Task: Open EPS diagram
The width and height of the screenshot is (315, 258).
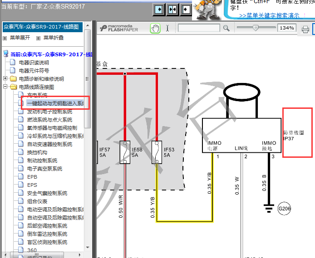Action: [x=32, y=185]
